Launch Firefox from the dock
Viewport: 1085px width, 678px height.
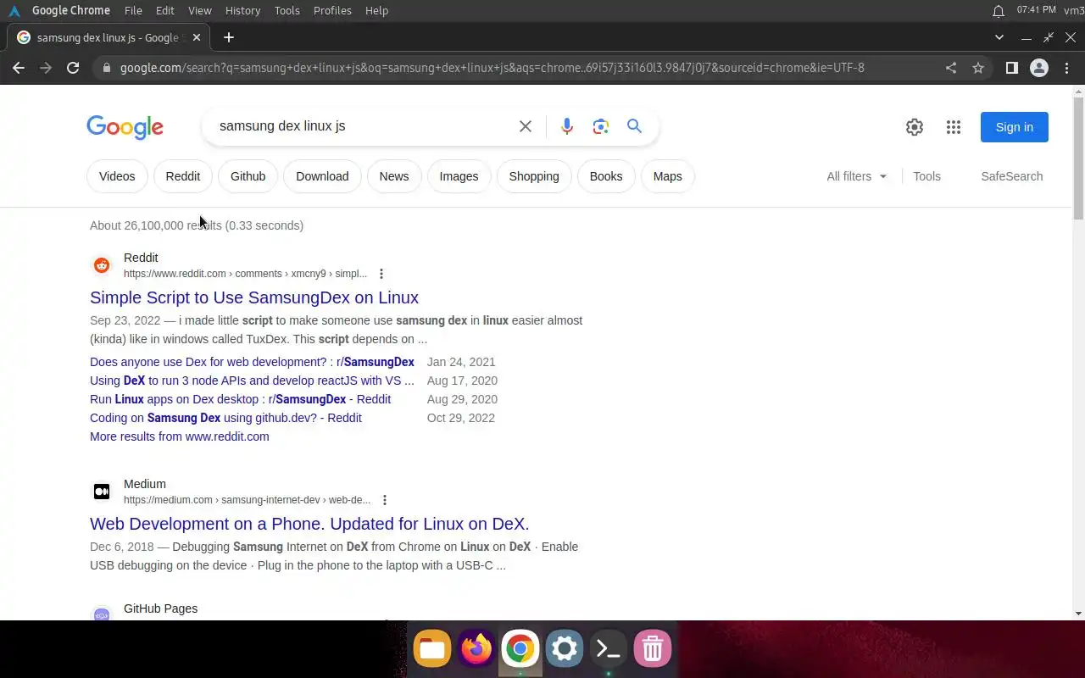click(476, 649)
